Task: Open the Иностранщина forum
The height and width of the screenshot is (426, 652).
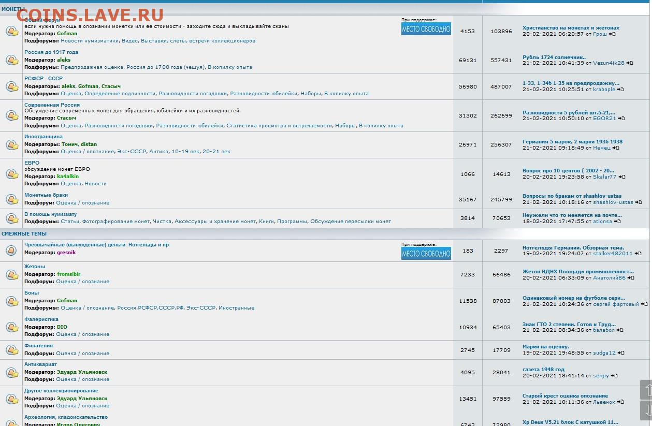Action: (44, 137)
